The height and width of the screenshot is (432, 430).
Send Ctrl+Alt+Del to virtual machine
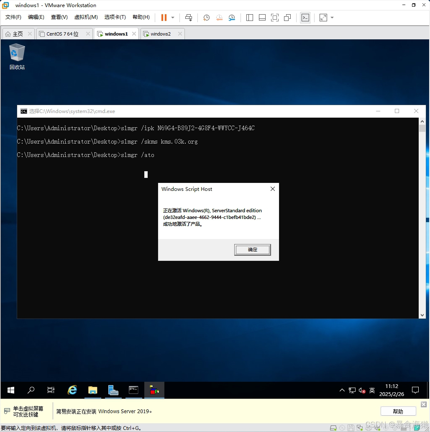point(189,18)
